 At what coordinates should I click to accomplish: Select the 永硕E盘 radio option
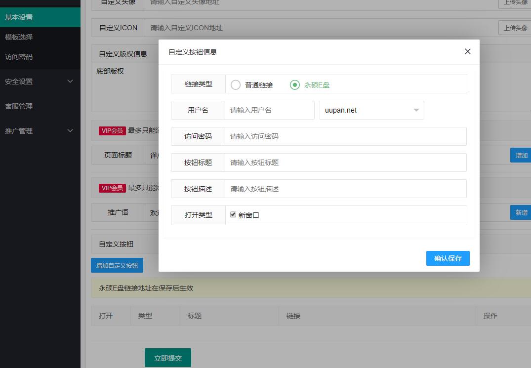[x=295, y=85]
